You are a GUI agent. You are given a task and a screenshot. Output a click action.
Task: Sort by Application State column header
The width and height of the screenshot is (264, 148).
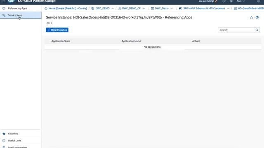coord(61,41)
